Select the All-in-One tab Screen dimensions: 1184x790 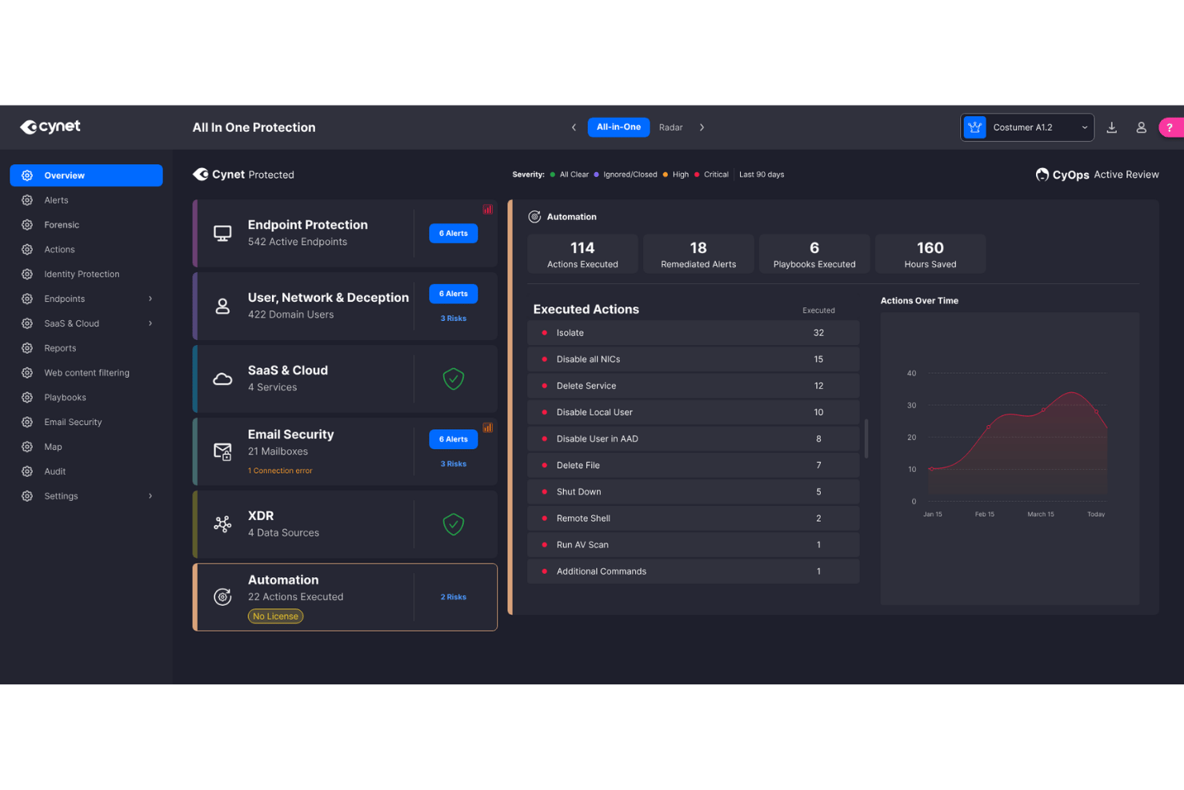tap(618, 127)
